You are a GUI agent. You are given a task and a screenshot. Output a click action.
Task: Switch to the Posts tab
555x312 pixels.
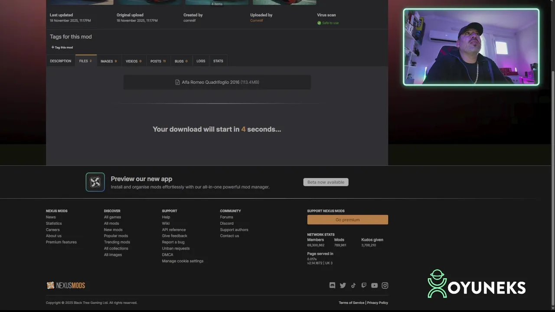pyautogui.click(x=158, y=61)
